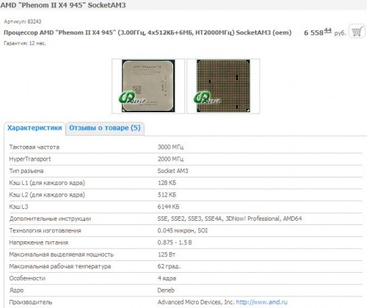Select the Технология изготовления label
Viewport: 367px width, 308px height.
click(x=45, y=230)
